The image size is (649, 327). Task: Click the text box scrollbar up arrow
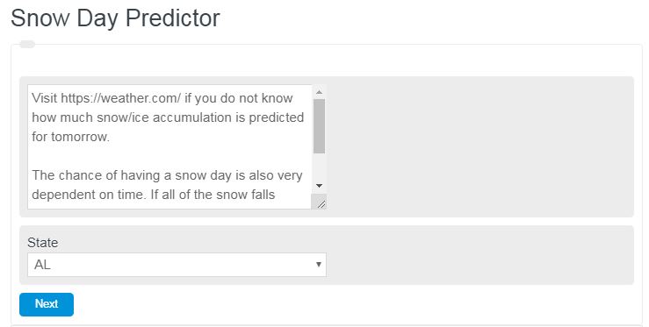tap(319, 92)
